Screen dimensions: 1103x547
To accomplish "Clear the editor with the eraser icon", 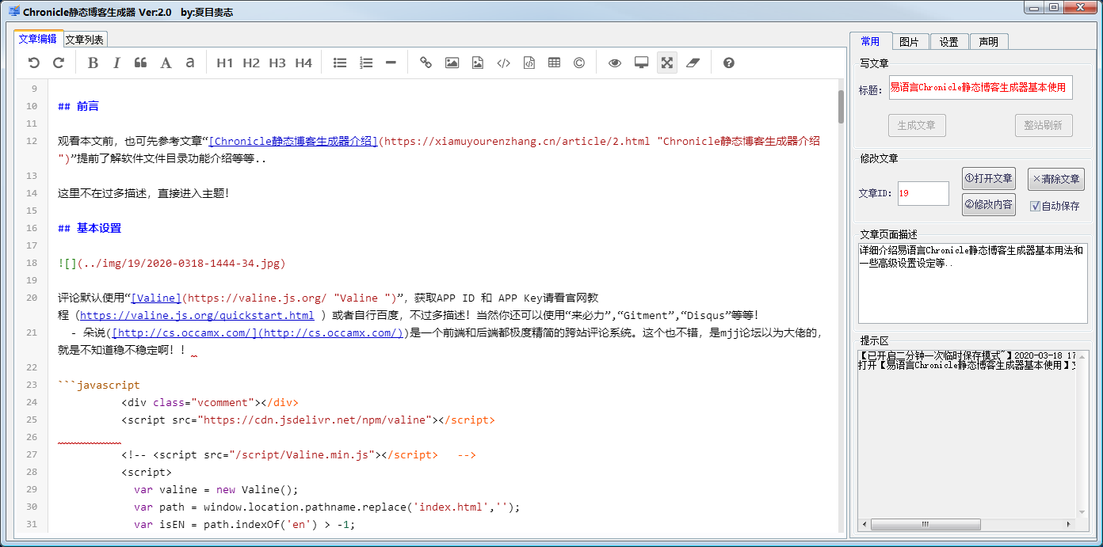I will [x=693, y=63].
